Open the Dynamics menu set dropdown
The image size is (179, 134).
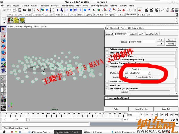point(9,10)
